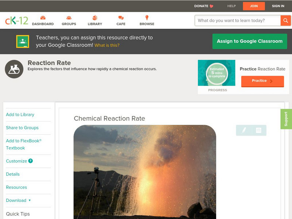This screenshot has width=292, height=219.
Task: Click the DASHBOARD menu label
Action: coord(43,24)
